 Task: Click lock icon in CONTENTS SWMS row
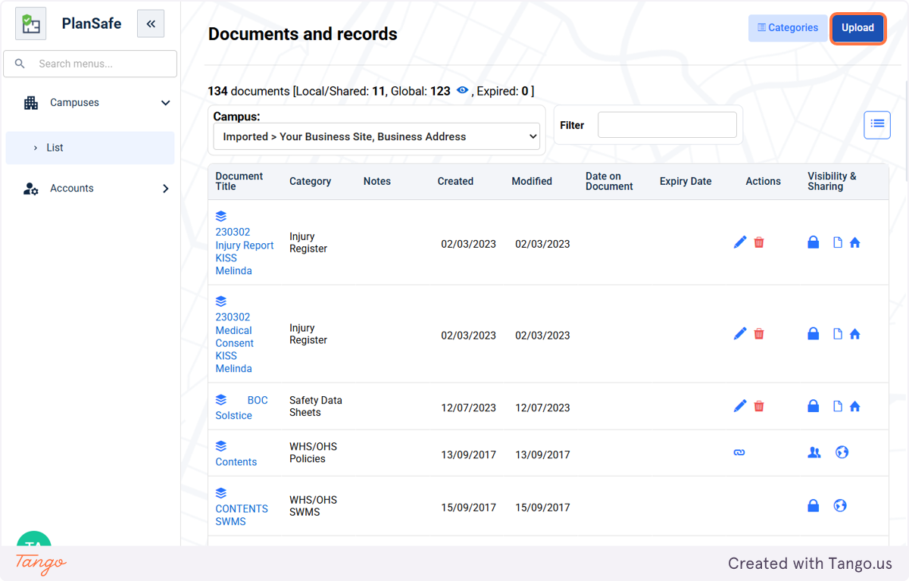click(813, 505)
